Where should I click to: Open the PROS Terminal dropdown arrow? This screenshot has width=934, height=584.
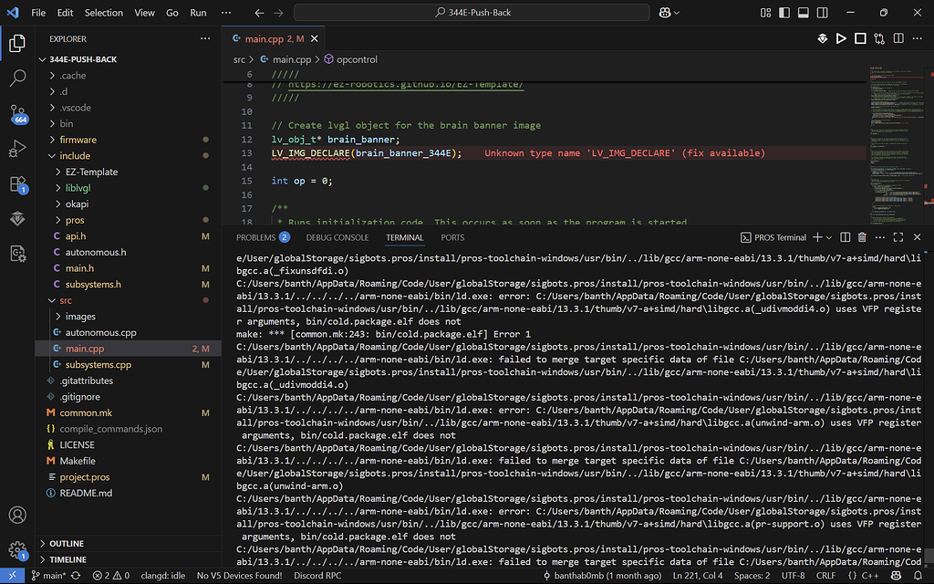tap(828, 237)
